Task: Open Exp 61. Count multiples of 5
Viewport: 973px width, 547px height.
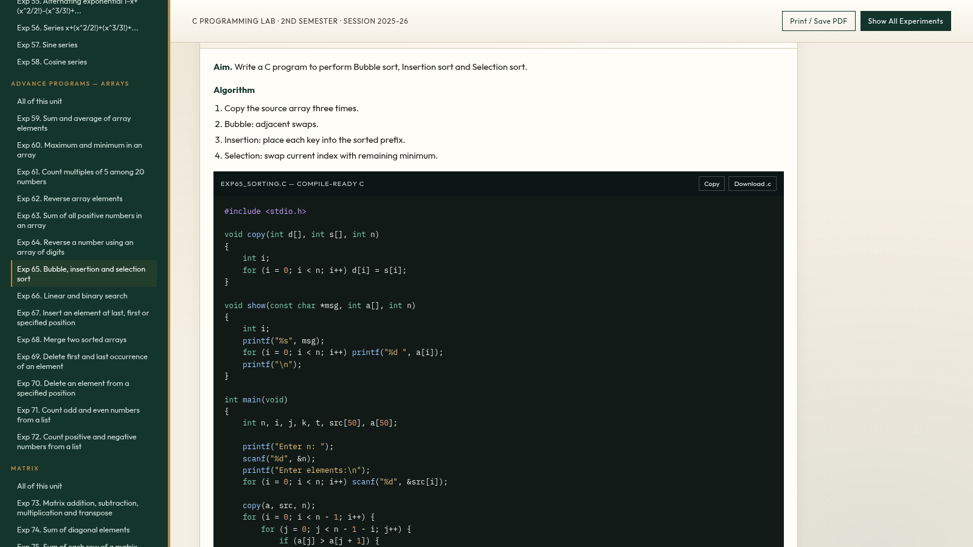Action: (84, 177)
